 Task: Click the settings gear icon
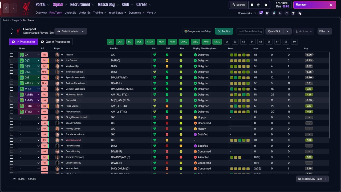point(266,5)
